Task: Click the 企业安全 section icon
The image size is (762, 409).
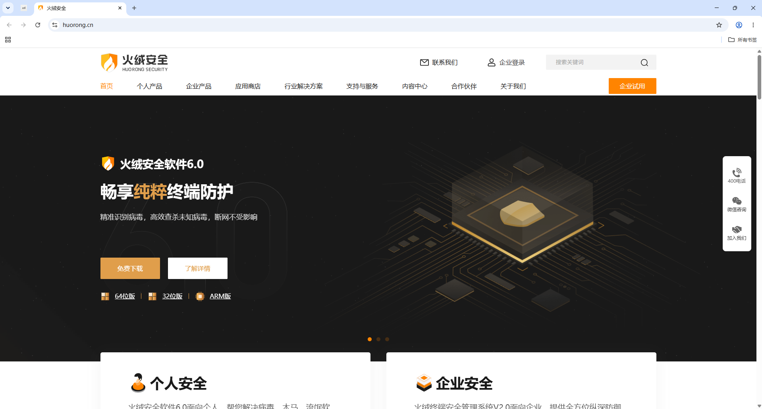Action: [x=424, y=383]
